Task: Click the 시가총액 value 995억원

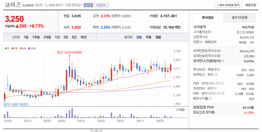Action: point(248,27)
